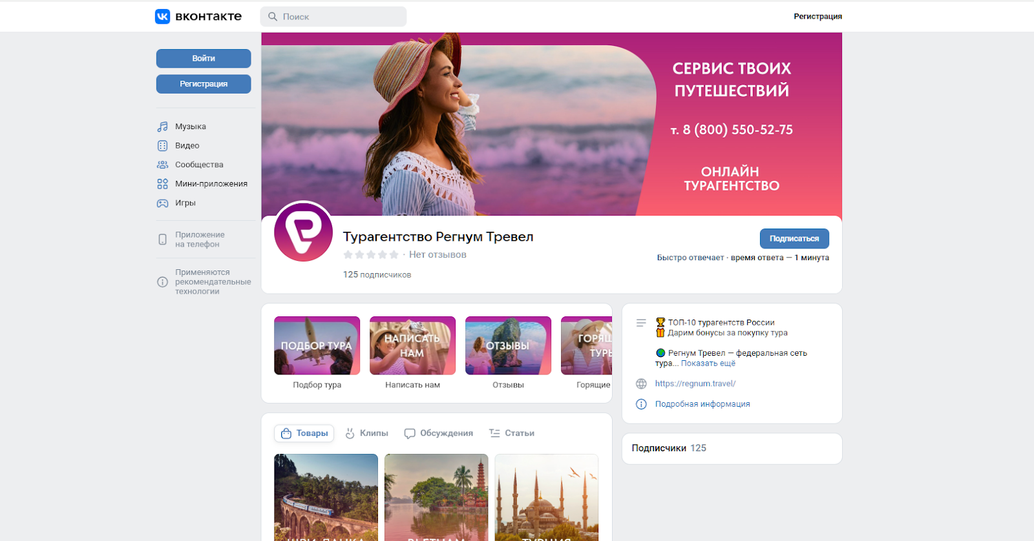Open the railway bridge product thumbnail
This screenshot has width=1034, height=541.
click(326, 498)
